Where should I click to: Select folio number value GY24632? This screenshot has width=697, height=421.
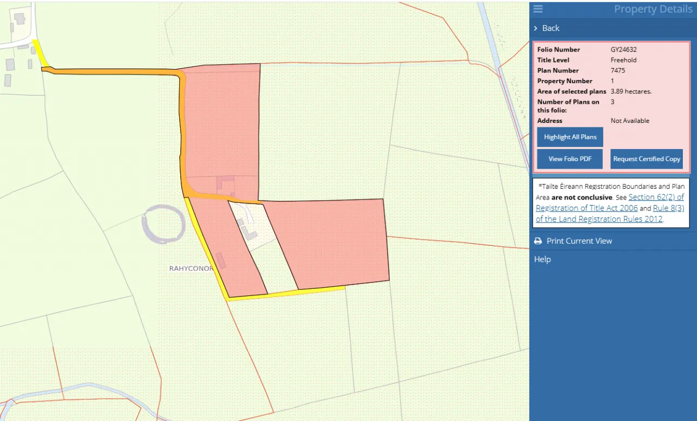[624, 49]
